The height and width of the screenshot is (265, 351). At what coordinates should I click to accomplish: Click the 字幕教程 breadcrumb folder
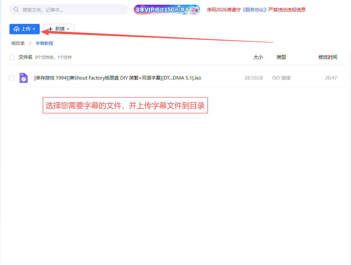tap(44, 43)
